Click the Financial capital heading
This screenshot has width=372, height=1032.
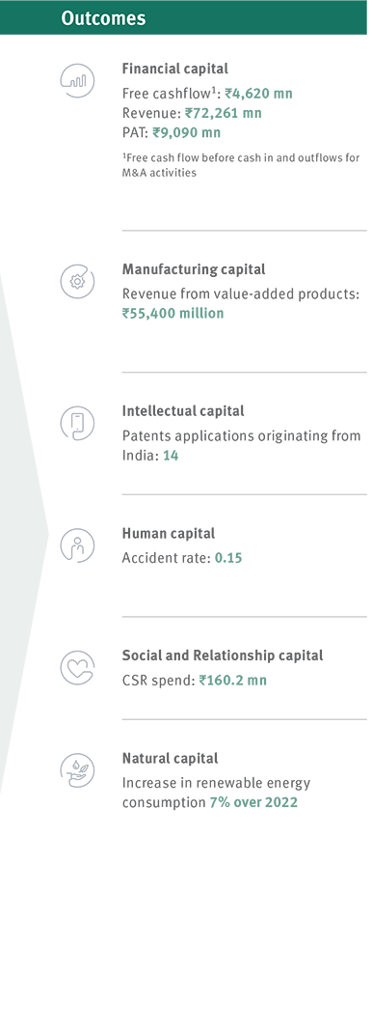coord(174,69)
